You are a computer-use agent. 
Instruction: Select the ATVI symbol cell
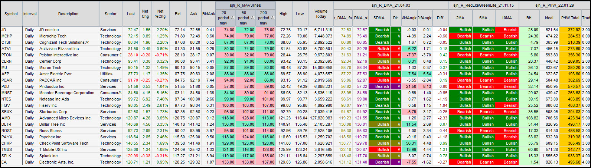(11, 49)
